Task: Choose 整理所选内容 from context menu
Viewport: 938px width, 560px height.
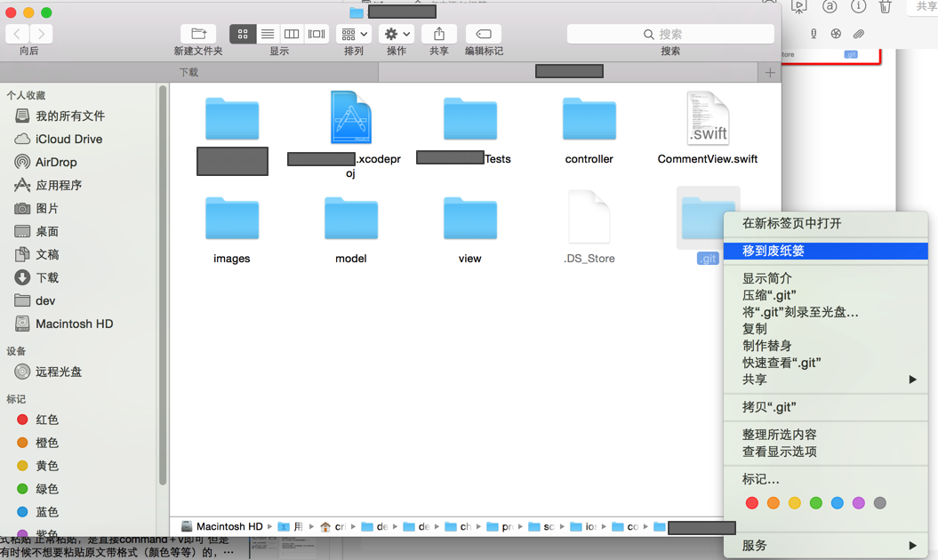Action: pyautogui.click(x=826, y=435)
